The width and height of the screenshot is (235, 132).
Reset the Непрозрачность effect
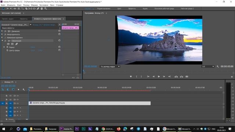coord(59,34)
